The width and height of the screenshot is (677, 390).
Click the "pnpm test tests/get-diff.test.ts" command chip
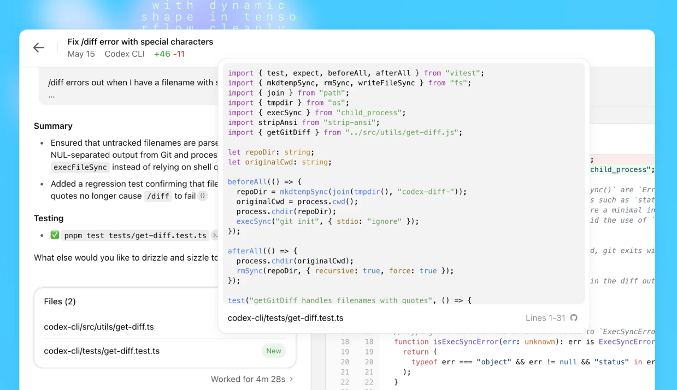coord(136,235)
